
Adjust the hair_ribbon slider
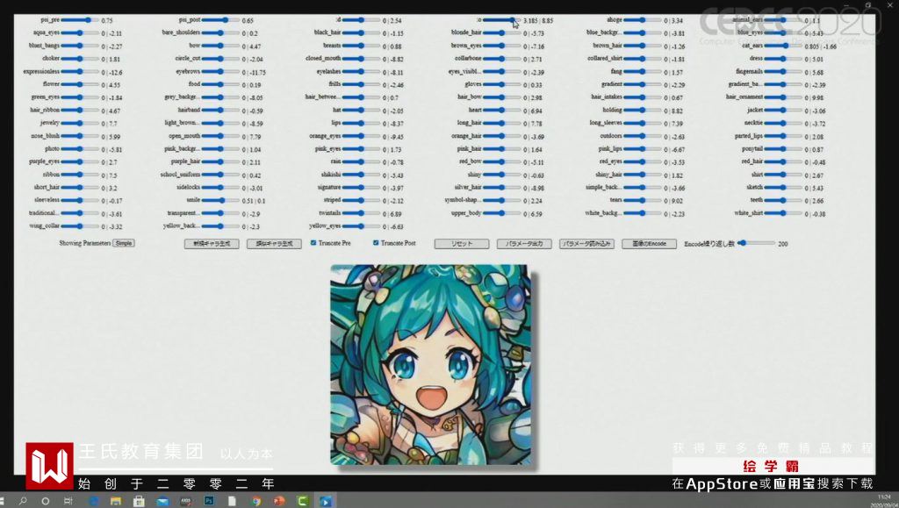pyautogui.click(x=80, y=110)
